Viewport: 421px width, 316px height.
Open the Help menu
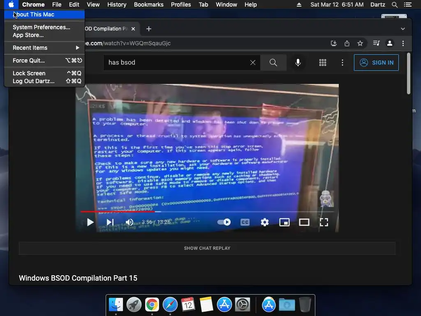250,5
